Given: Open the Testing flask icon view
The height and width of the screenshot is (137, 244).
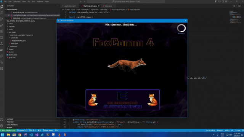Looking at the screenshot, I should [x=2, y=44].
